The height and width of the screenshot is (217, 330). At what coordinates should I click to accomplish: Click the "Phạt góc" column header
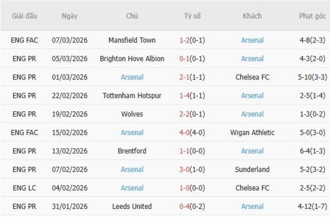click(312, 16)
